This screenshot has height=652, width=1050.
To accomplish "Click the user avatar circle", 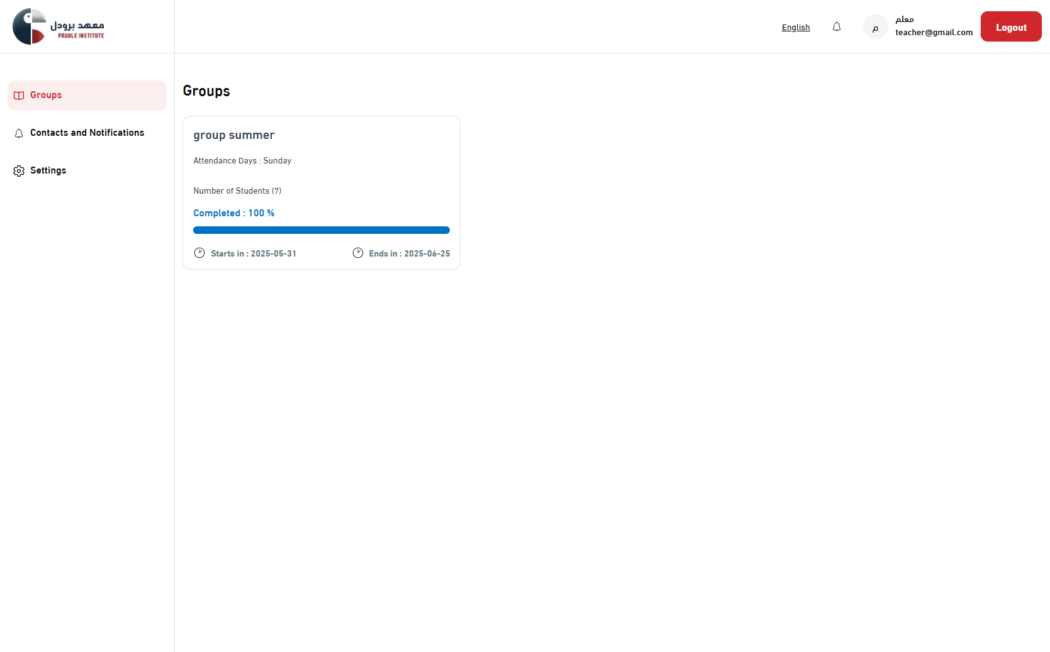I will click(874, 27).
